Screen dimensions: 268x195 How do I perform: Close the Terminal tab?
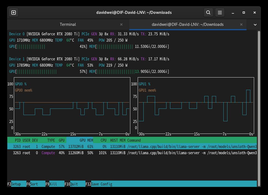pyautogui.click(x=121, y=24)
